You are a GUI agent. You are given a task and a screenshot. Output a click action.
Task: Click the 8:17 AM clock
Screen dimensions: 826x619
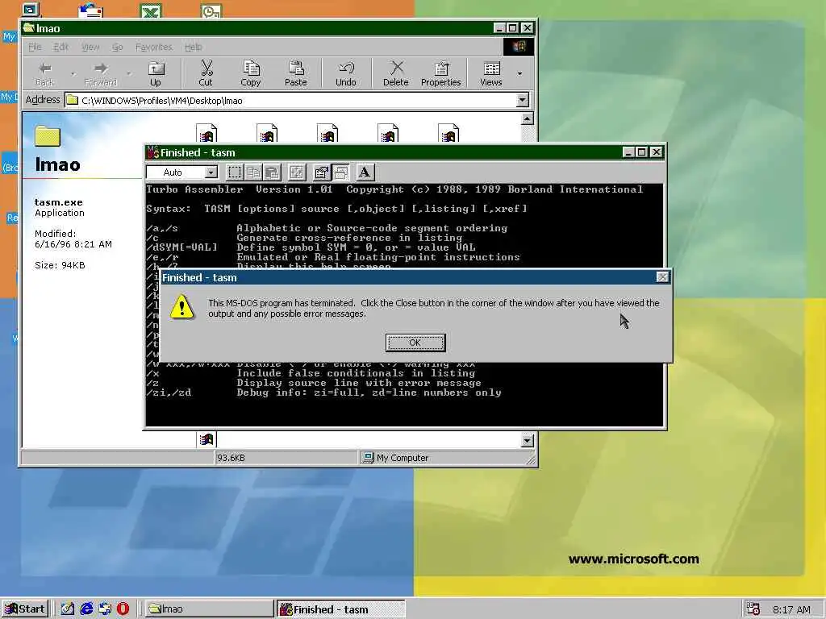pos(791,609)
